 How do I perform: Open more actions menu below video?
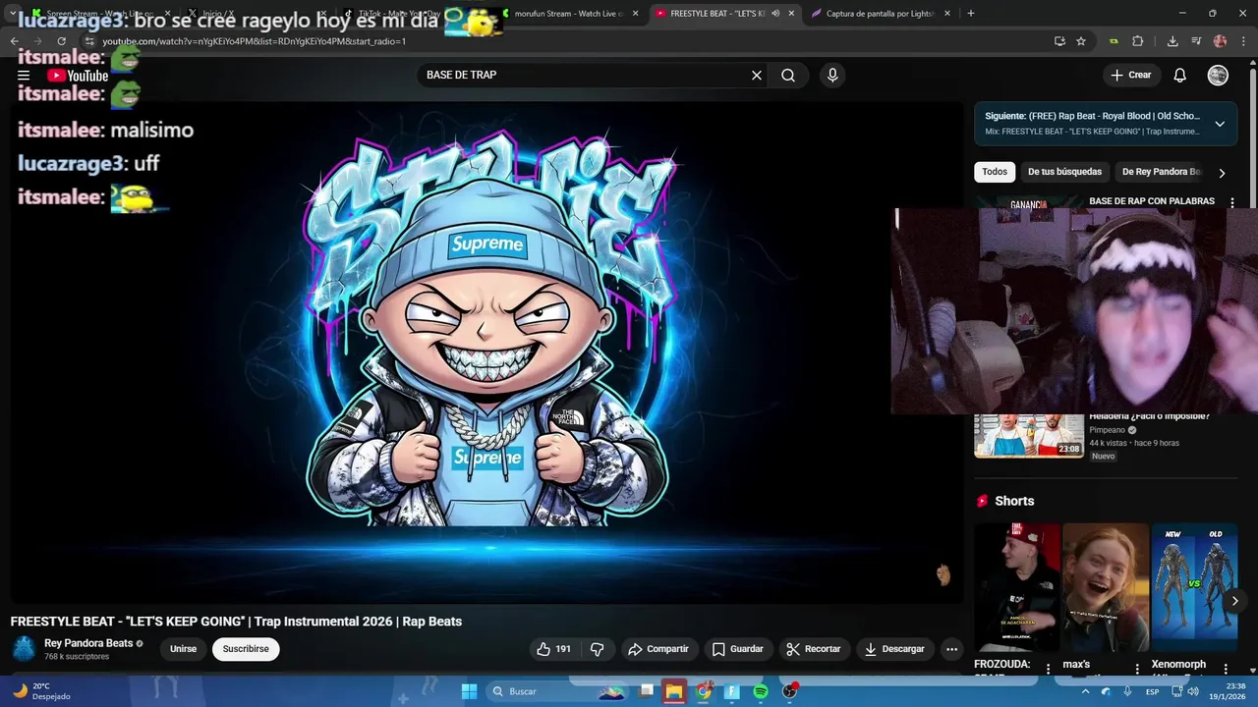pyautogui.click(x=951, y=649)
